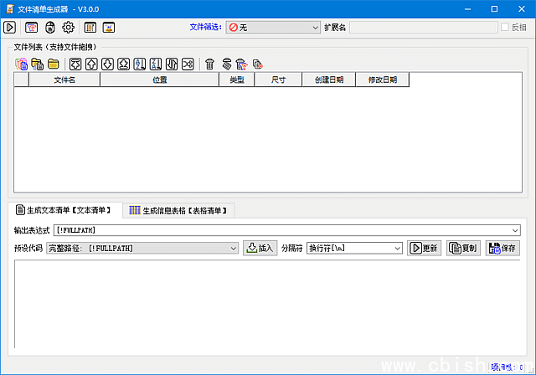Open the 预设代码 dropdown
This screenshot has width=536, height=375.
click(x=142, y=249)
